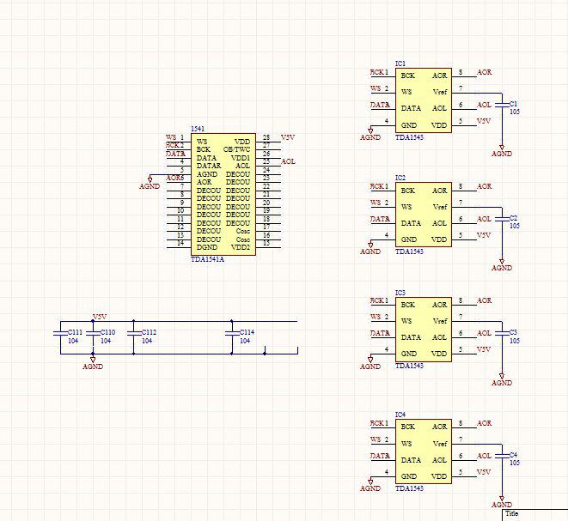
Task: Click the AGND port below capacitor C3
Action: 502,380
